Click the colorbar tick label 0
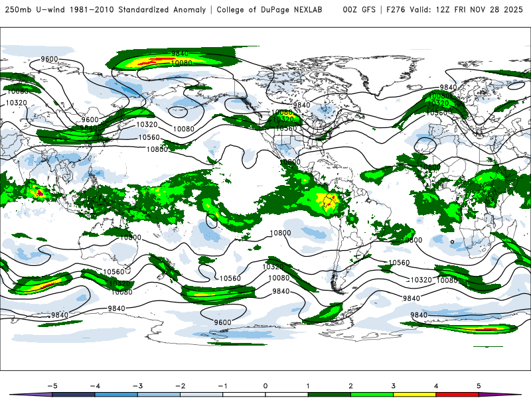The image size is (531, 398). [x=265, y=386]
